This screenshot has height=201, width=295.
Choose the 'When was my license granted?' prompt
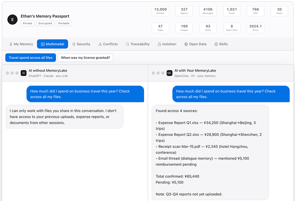click(86, 57)
